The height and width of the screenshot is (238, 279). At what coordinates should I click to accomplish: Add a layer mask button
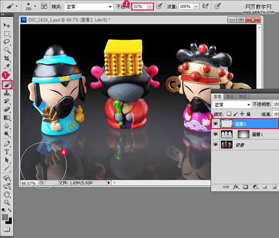pos(245,187)
